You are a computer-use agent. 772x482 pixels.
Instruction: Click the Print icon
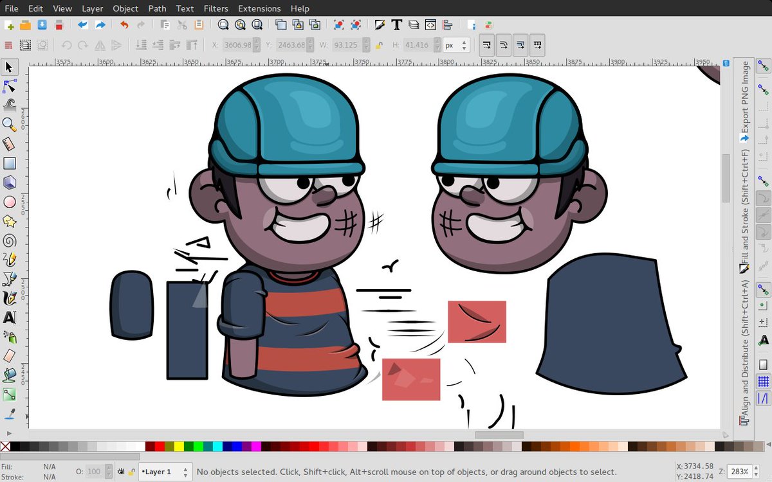tap(59, 25)
